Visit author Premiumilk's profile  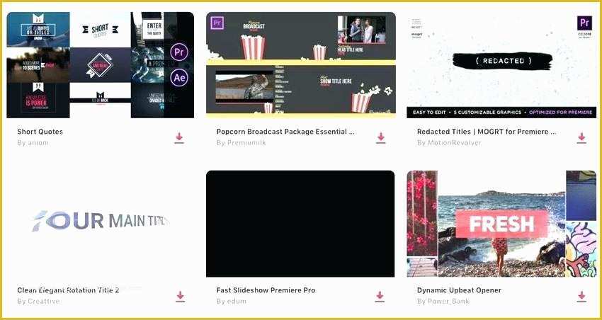(x=241, y=143)
